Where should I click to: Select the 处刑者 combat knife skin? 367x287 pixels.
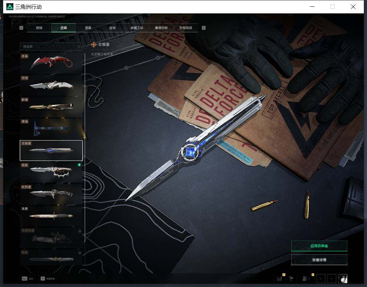pos(51,194)
